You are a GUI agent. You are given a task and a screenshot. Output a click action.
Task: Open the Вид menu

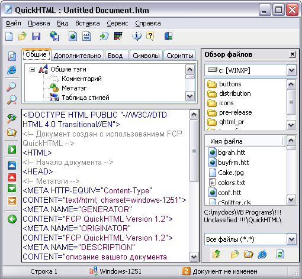[x=63, y=23]
